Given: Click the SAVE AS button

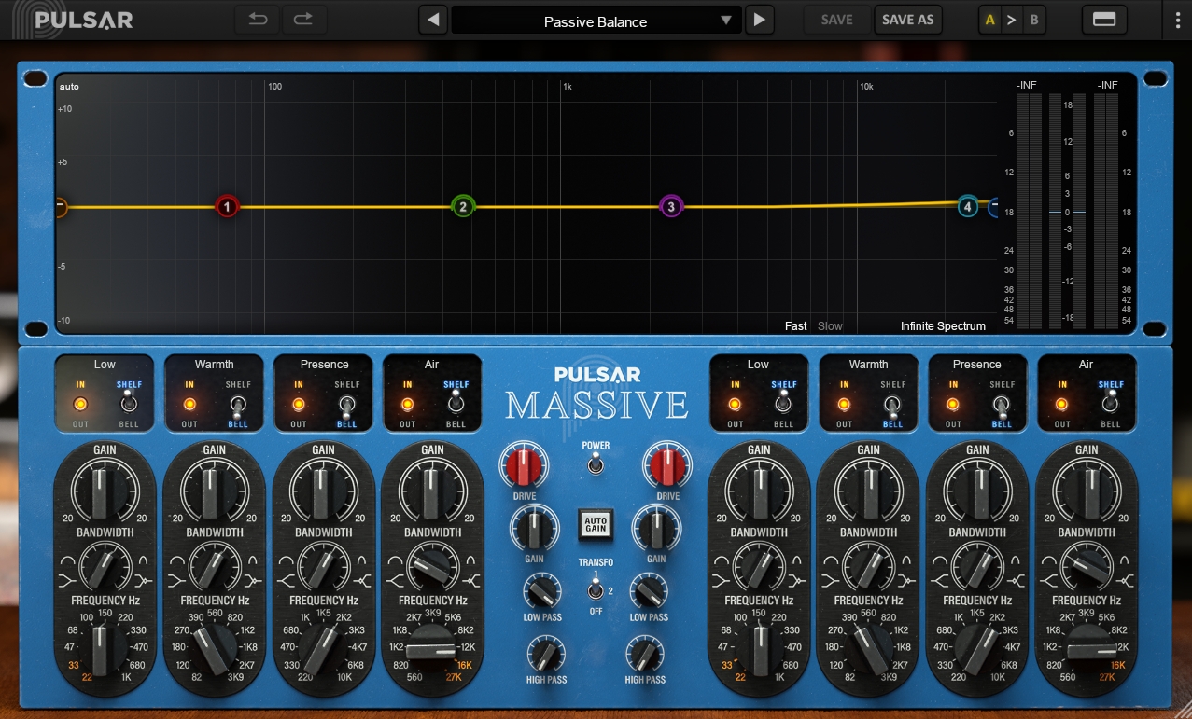Looking at the screenshot, I should point(908,21).
